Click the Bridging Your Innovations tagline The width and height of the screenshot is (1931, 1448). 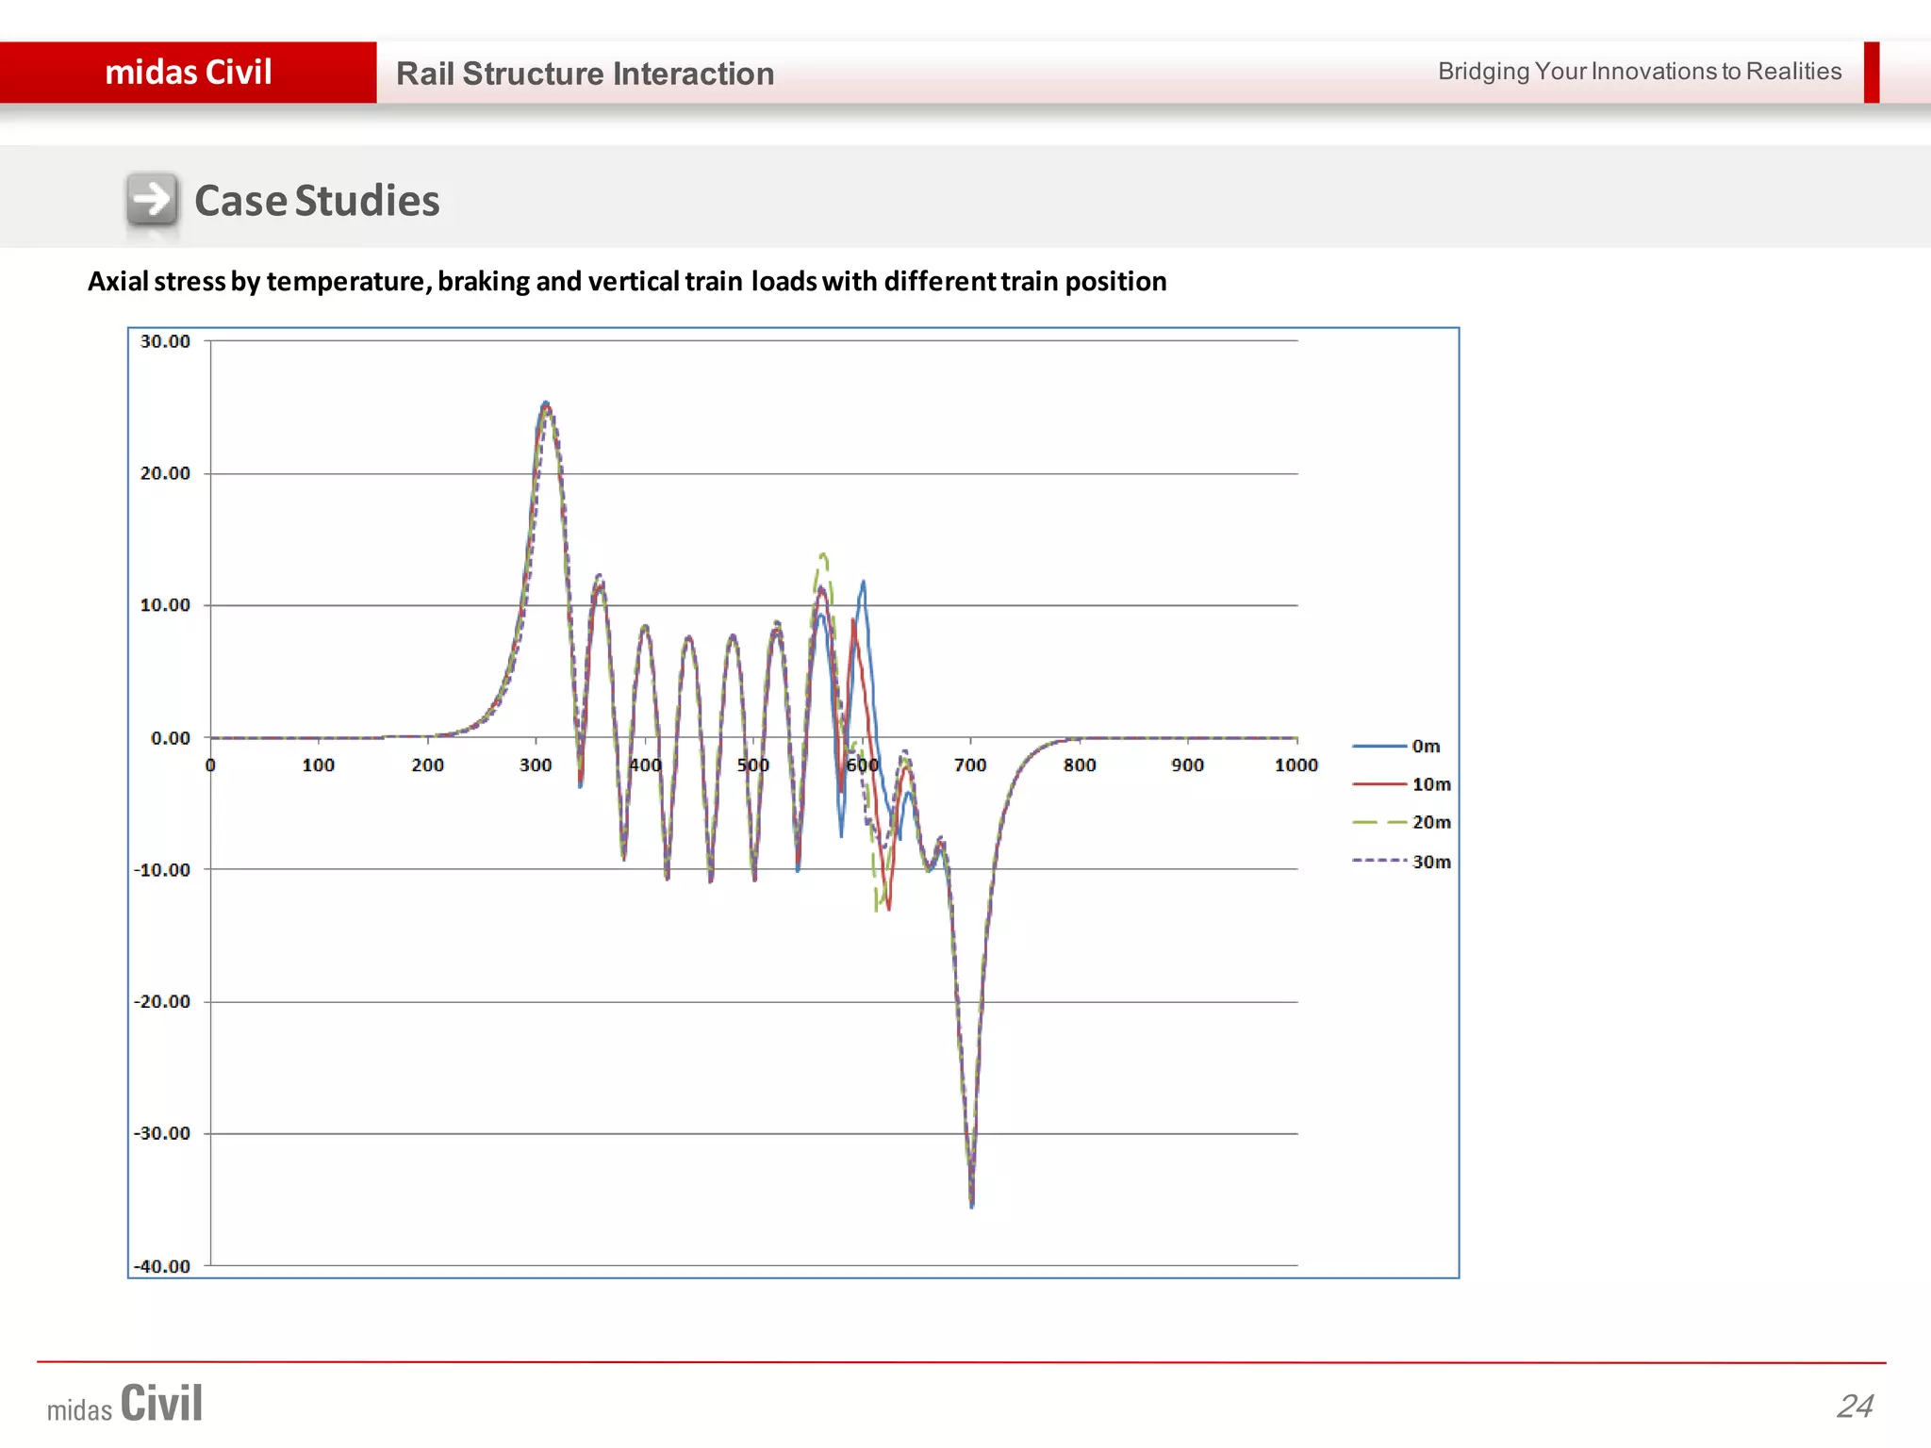(1639, 72)
